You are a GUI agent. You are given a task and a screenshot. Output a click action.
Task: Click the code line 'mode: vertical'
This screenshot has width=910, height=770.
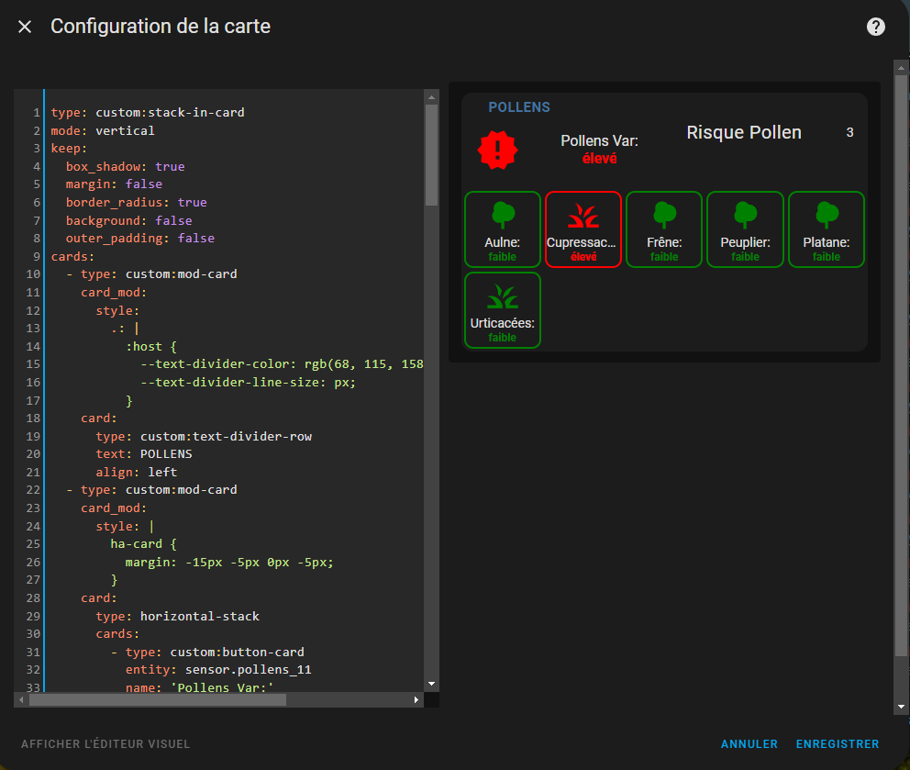[103, 130]
